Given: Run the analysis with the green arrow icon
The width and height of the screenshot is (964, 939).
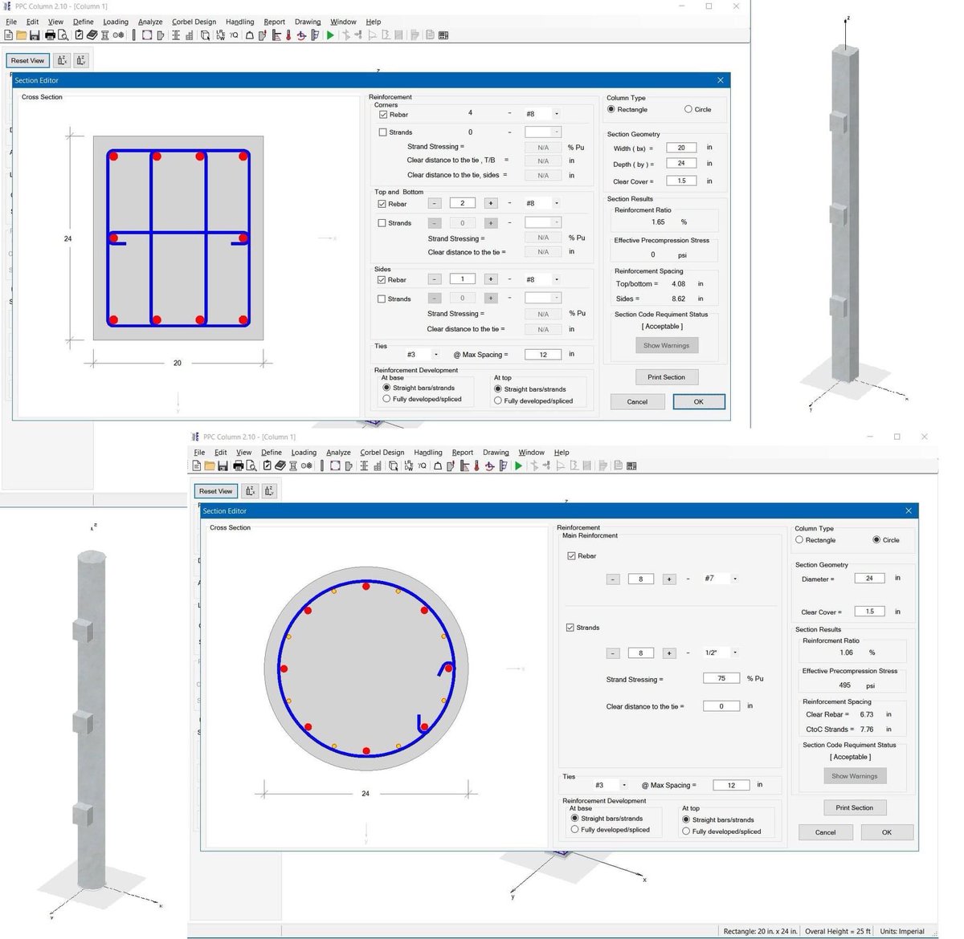Looking at the screenshot, I should [x=330, y=35].
